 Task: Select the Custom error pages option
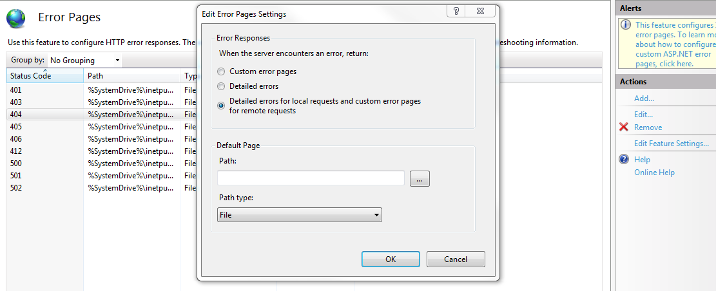222,72
